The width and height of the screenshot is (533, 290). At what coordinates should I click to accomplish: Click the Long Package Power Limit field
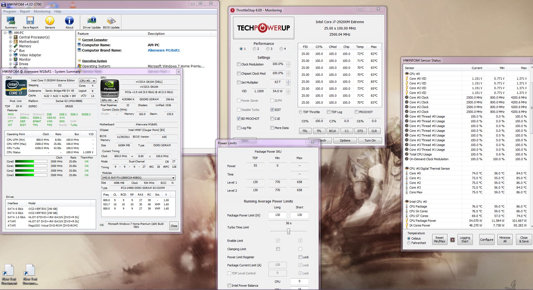[x=277, y=215]
